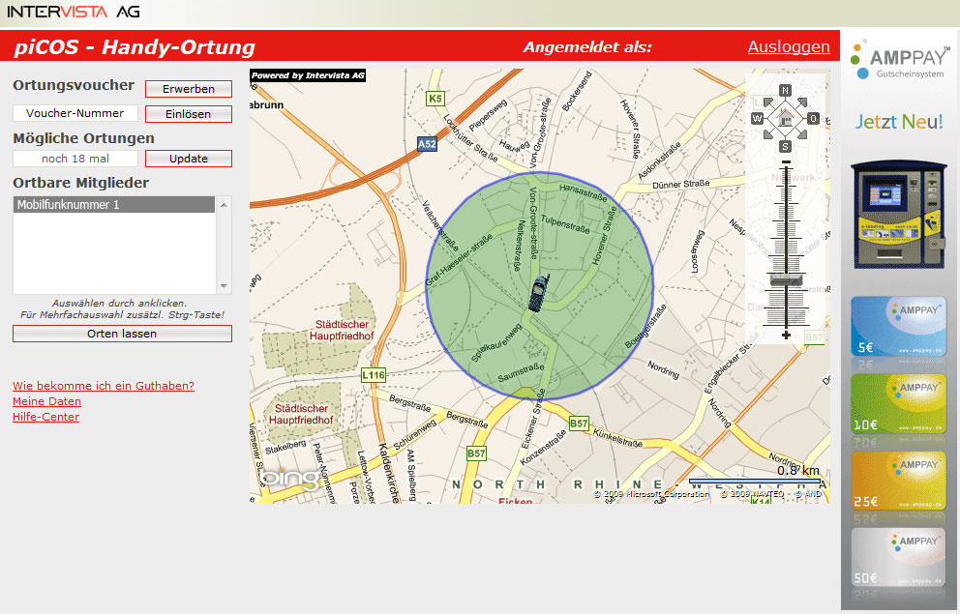Screen dimensions: 960x614
Task: Click the Erwerben button to buy a voucher
Action: (189, 89)
